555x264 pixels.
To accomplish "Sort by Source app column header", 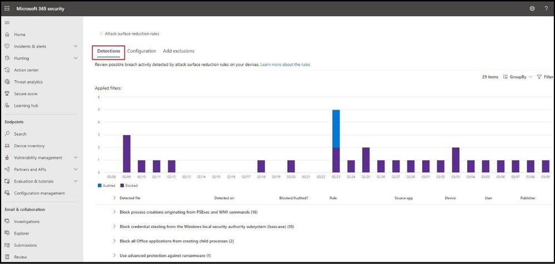I will click(x=403, y=198).
